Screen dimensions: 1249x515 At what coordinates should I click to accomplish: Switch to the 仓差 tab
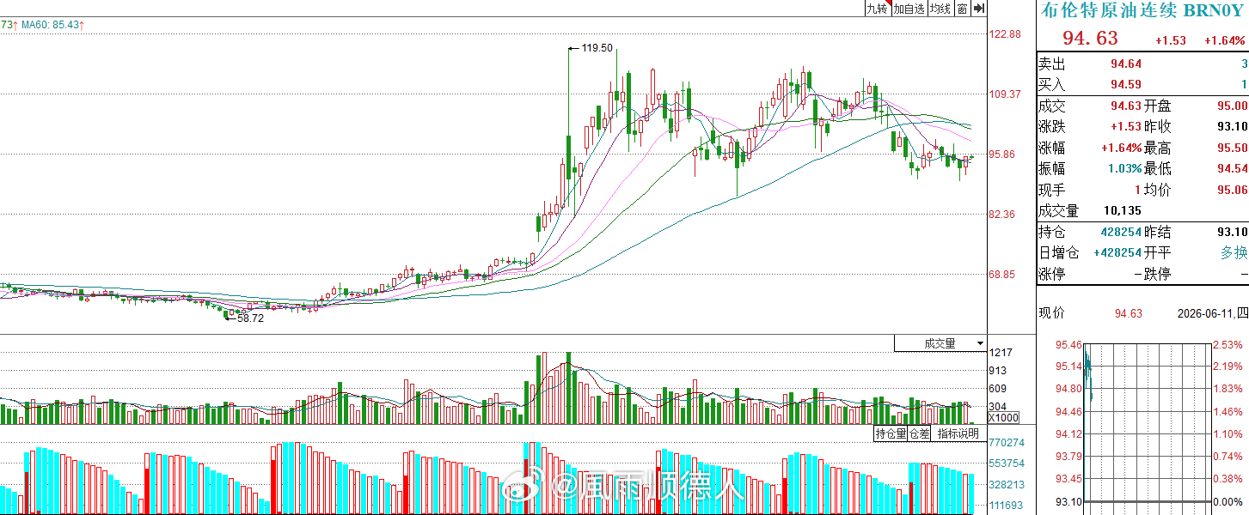(x=920, y=433)
